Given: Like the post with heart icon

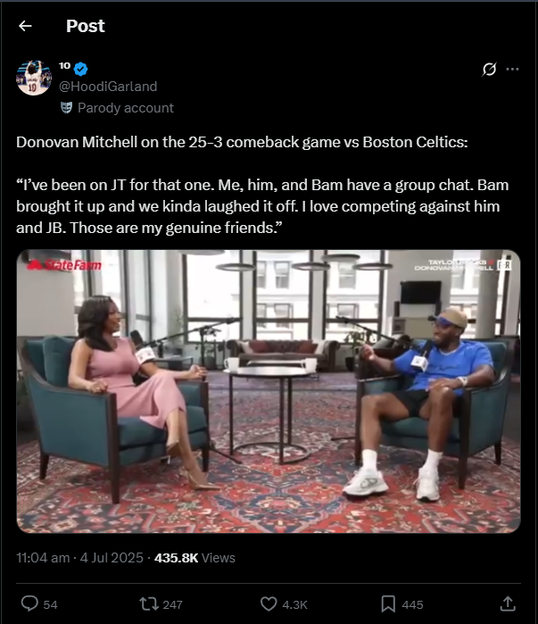Looking at the screenshot, I should 269,604.
